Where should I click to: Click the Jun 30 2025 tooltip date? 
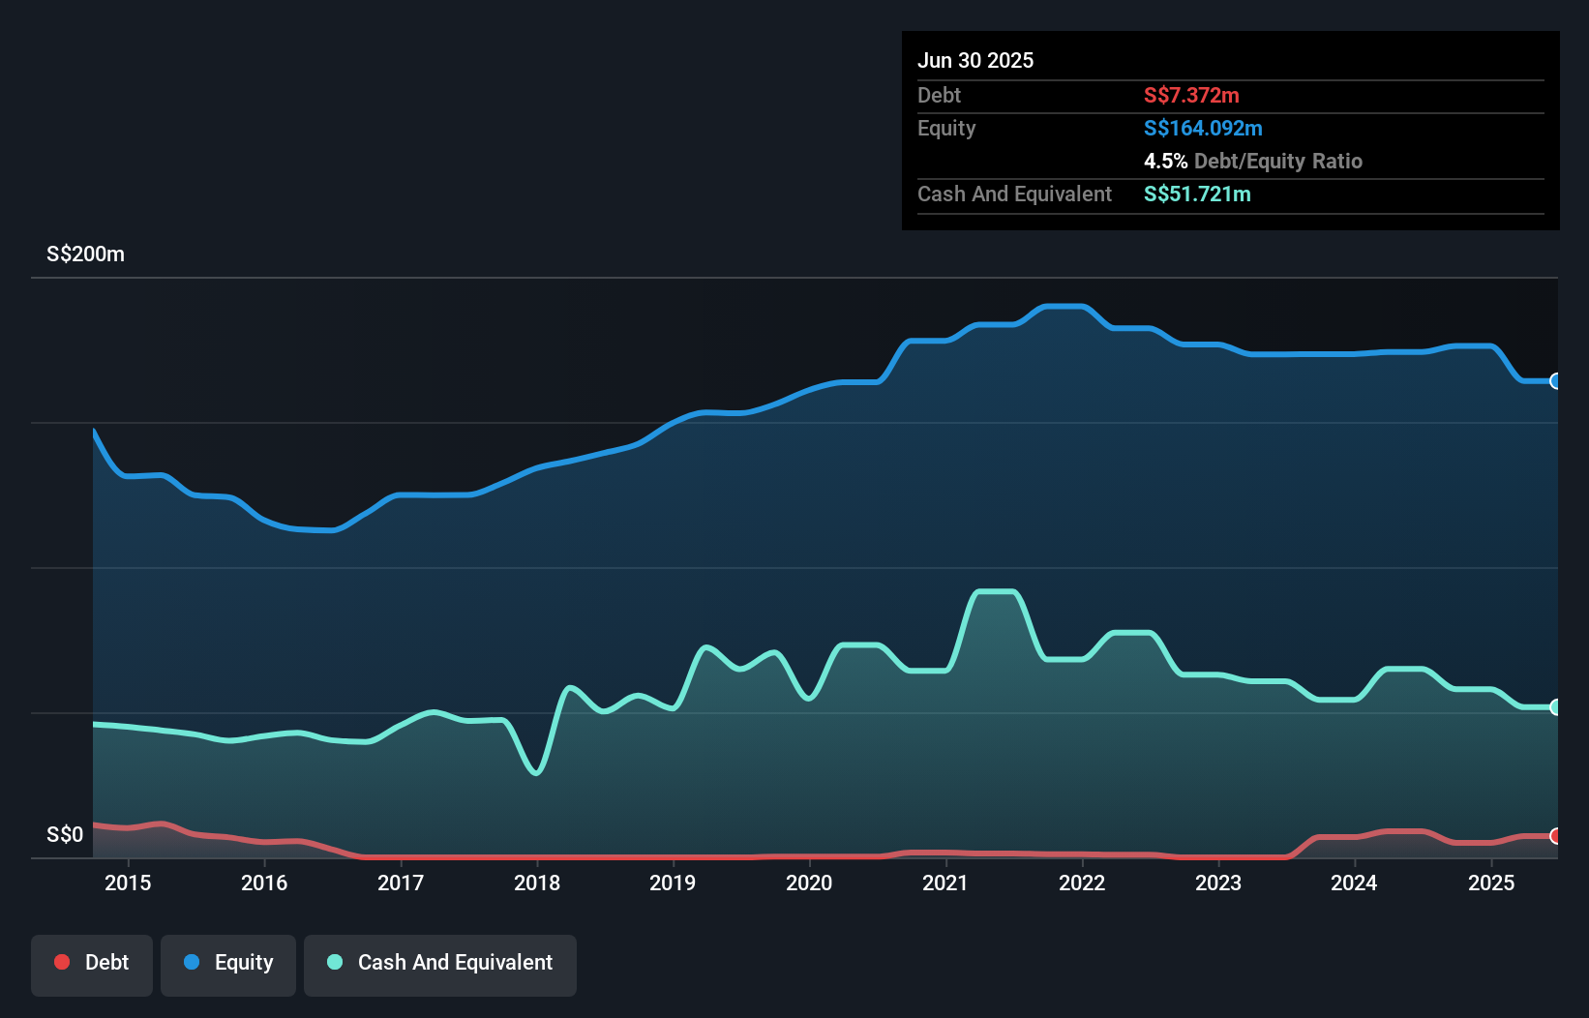pyautogui.click(x=975, y=60)
